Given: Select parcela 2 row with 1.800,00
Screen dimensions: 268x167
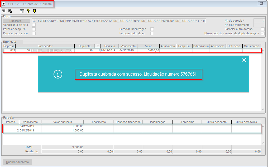Looking at the screenshot, I should point(132,130).
